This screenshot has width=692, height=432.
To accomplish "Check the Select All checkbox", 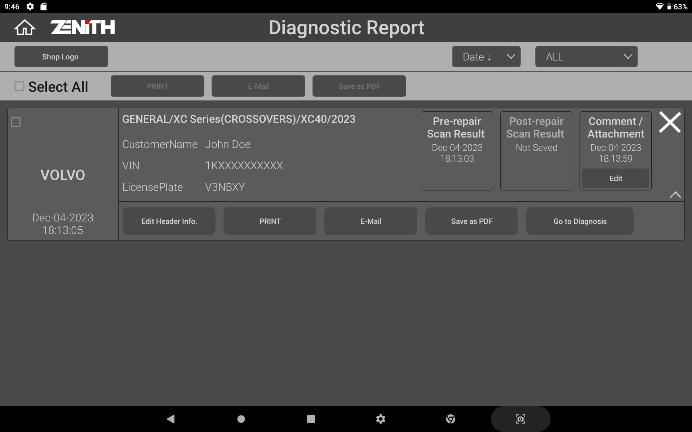I will (19, 86).
